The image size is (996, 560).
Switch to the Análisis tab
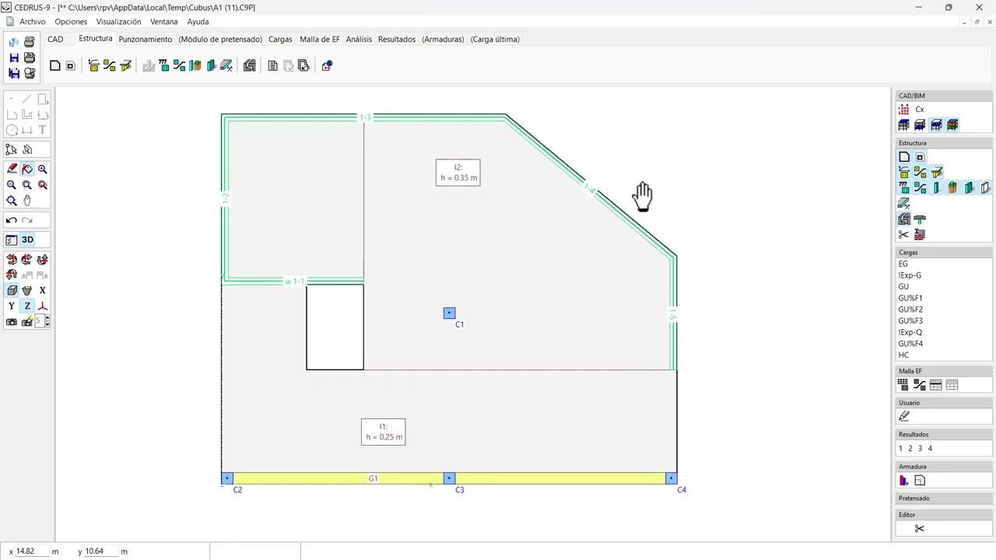coord(359,39)
